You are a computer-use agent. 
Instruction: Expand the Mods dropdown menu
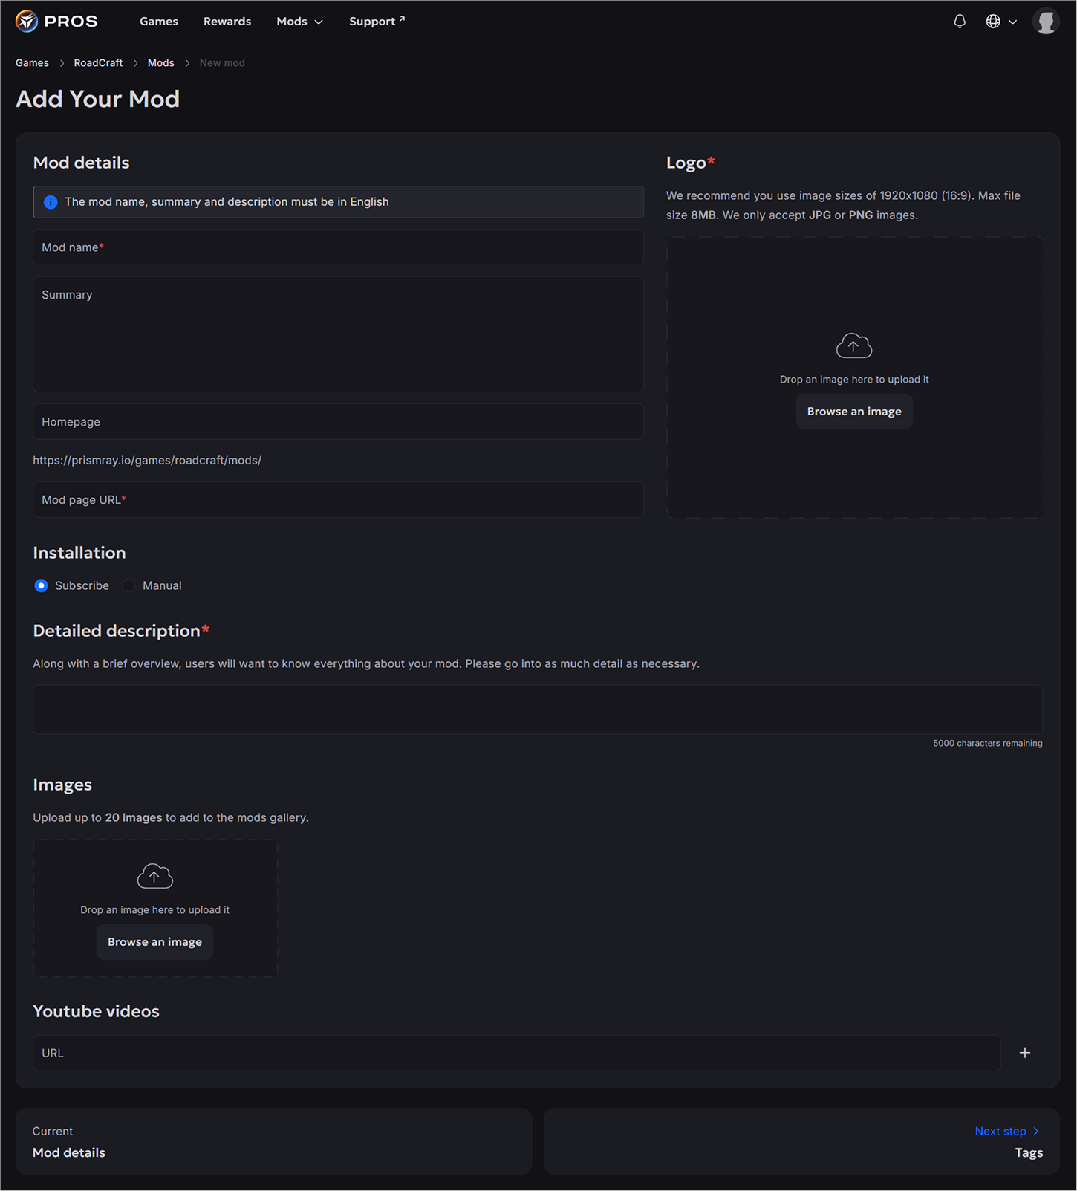tap(300, 22)
